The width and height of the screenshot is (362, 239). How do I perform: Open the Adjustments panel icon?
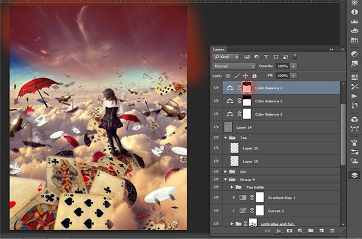(354, 54)
